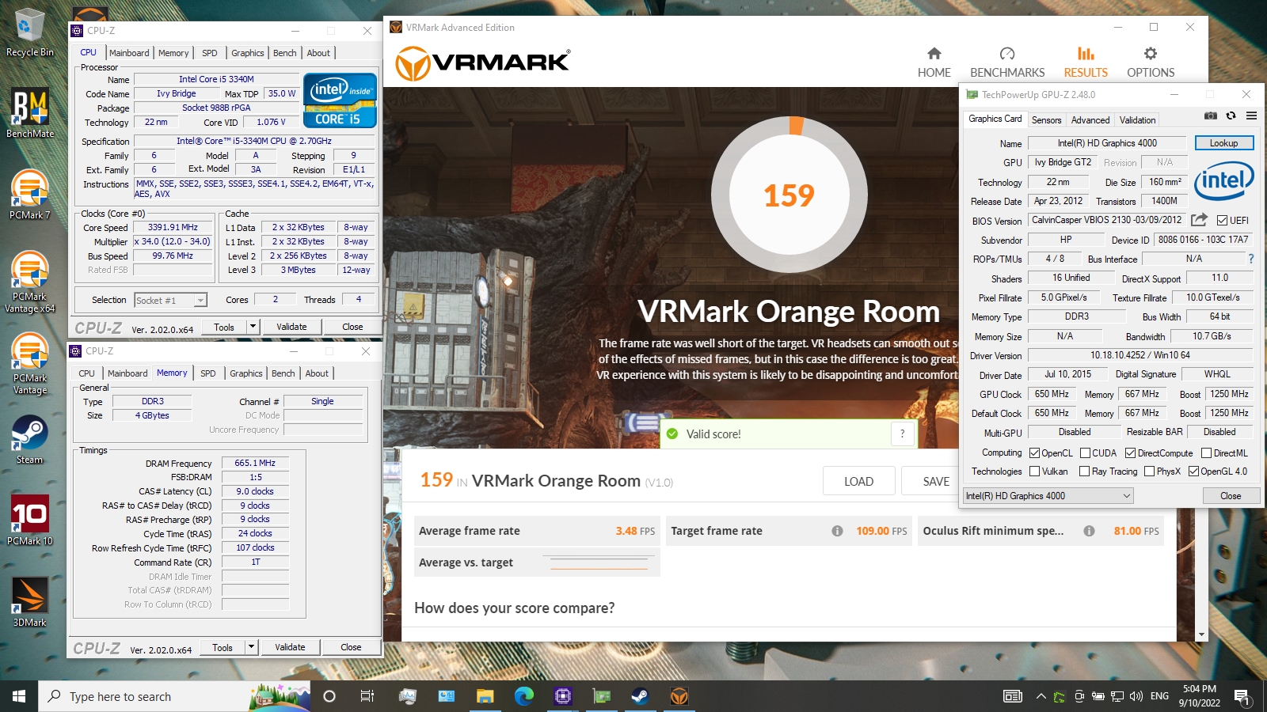Image resolution: width=1267 pixels, height=712 pixels.
Task: Open Microsoft Edge from the taskbar
Action: (523, 696)
